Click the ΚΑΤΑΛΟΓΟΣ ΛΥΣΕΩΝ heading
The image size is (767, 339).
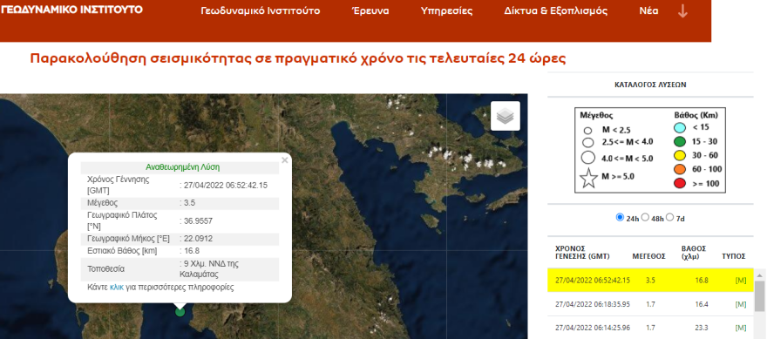click(x=650, y=85)
